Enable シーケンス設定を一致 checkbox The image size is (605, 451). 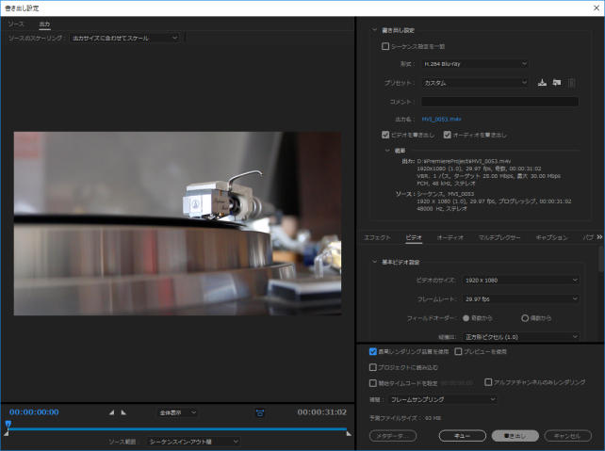point(384,45)
